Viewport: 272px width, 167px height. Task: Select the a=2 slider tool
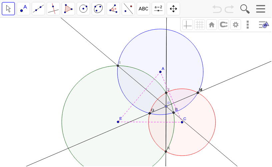pos(158,9)
